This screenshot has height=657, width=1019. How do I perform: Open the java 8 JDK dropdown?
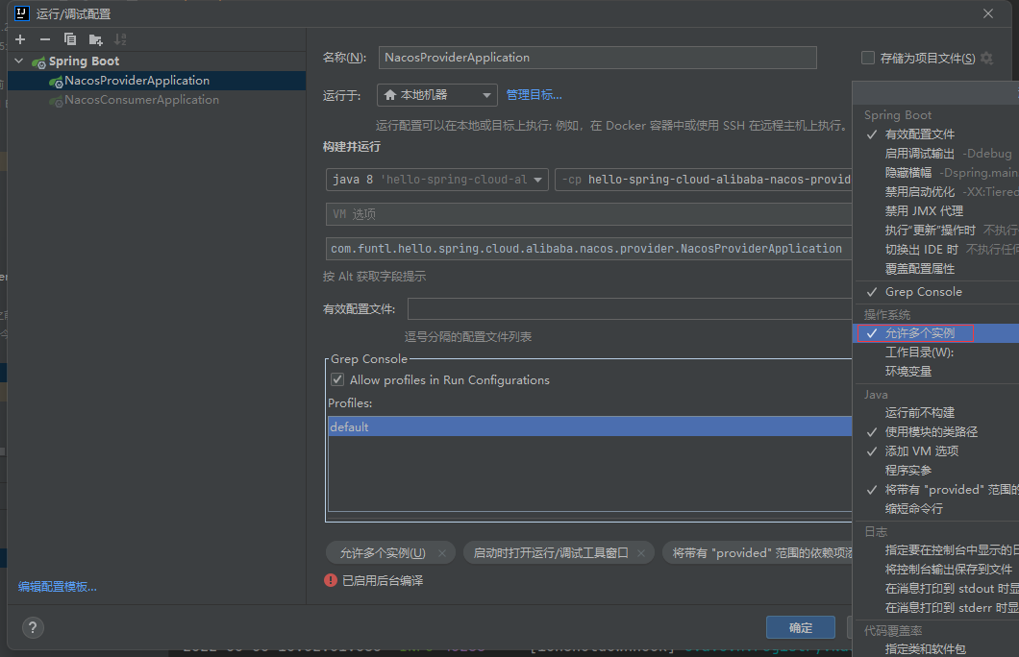click(436, 180)
